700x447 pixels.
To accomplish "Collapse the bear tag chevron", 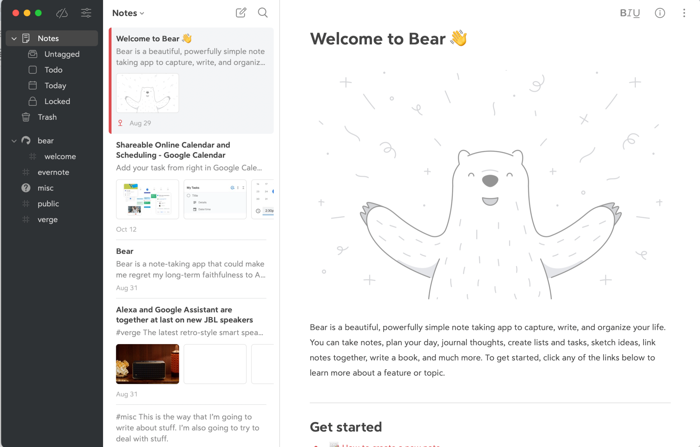I will 14,140.
